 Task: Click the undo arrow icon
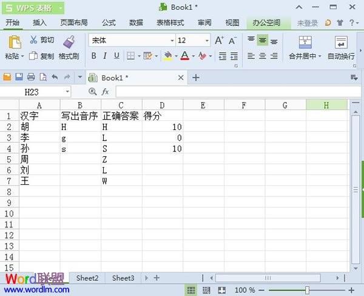55,77
